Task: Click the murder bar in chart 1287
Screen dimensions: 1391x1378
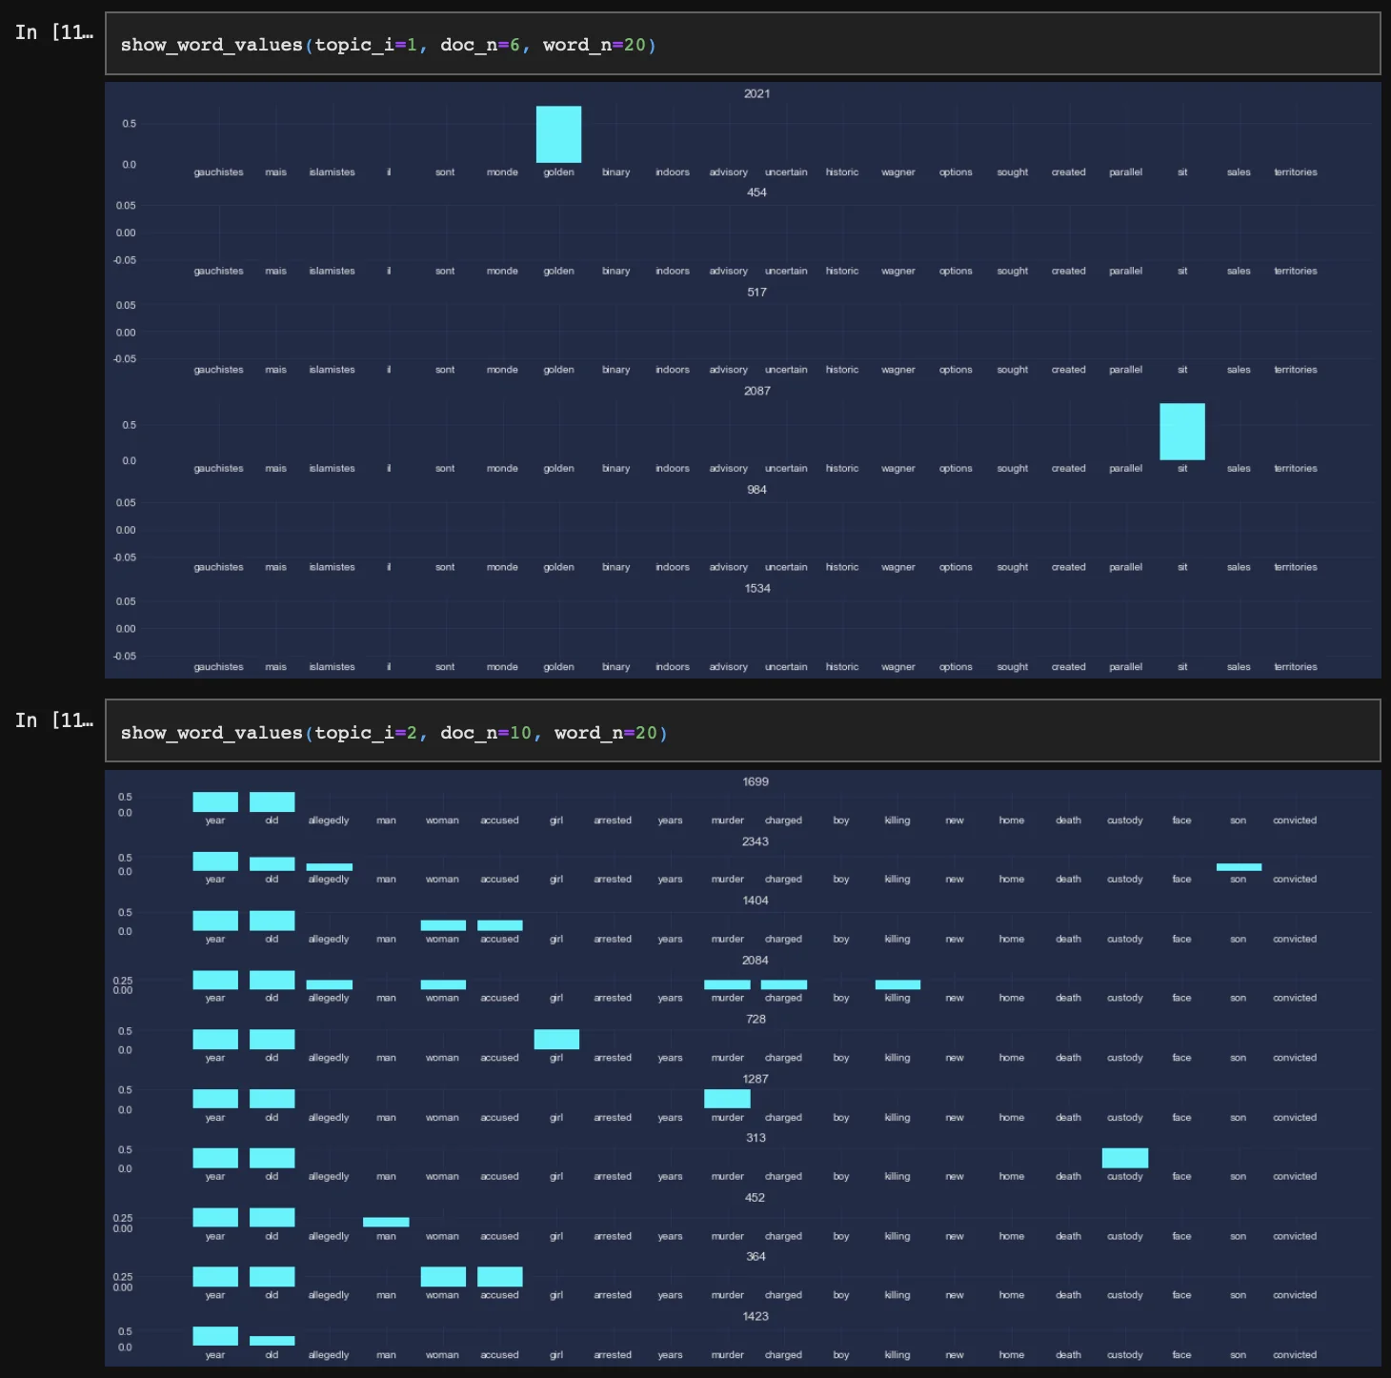Action: [x=727, y=1099]
